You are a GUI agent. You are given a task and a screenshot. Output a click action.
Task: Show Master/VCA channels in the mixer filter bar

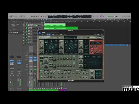pyautogui.click(x=119, y=45)
